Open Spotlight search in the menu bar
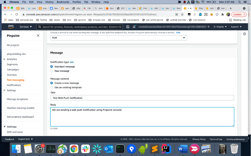Screen dimensions: 251x156 pyautogui.click(x=239, y=2)
